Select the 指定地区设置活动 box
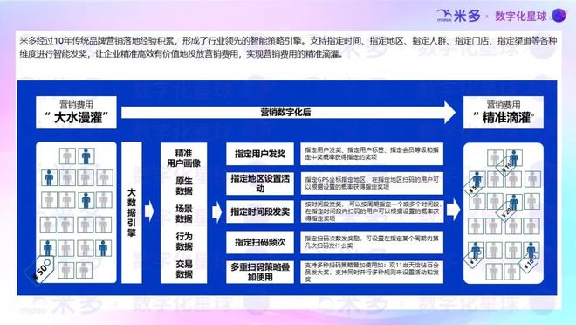576x325 pixels. (x=260, y=183)
